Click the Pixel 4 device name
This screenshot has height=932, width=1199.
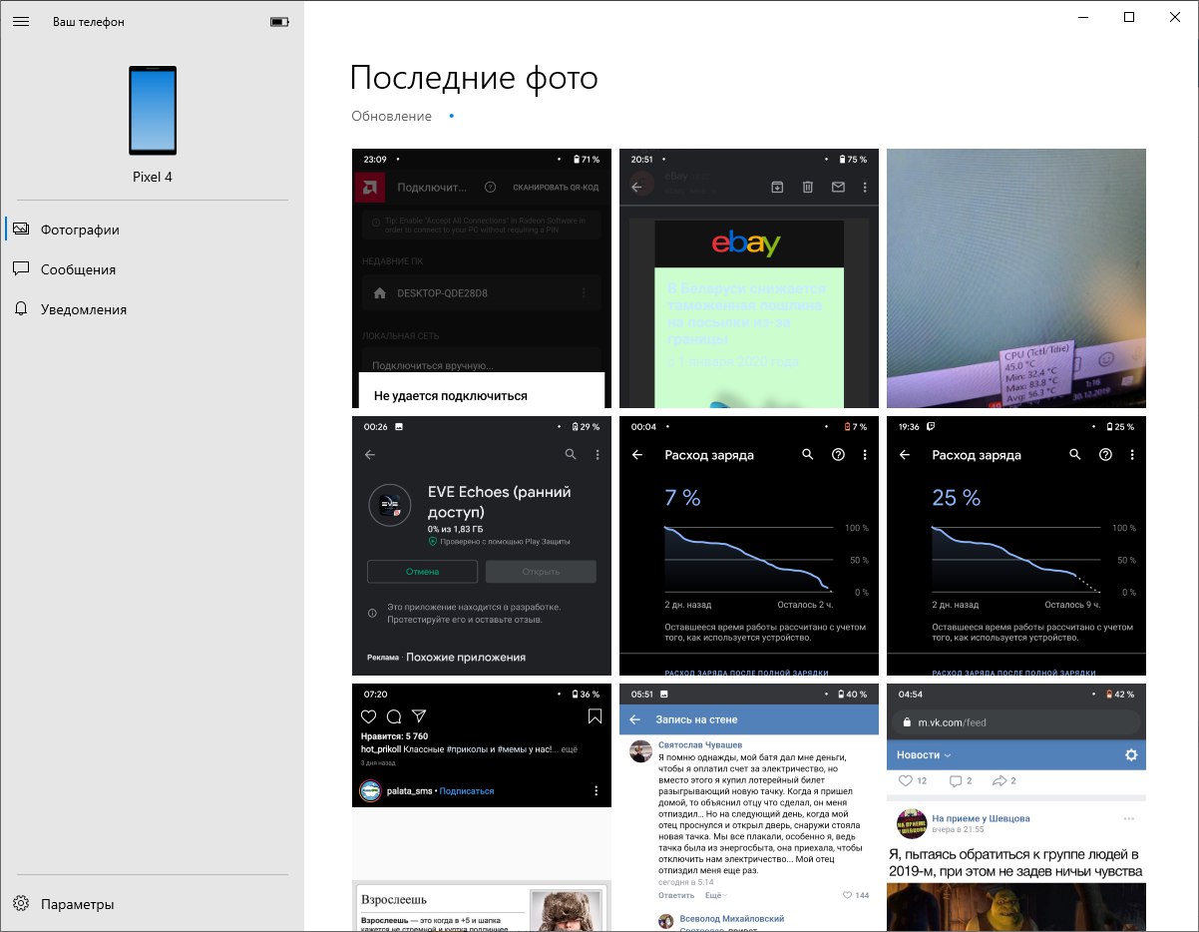tap(153, 177)
